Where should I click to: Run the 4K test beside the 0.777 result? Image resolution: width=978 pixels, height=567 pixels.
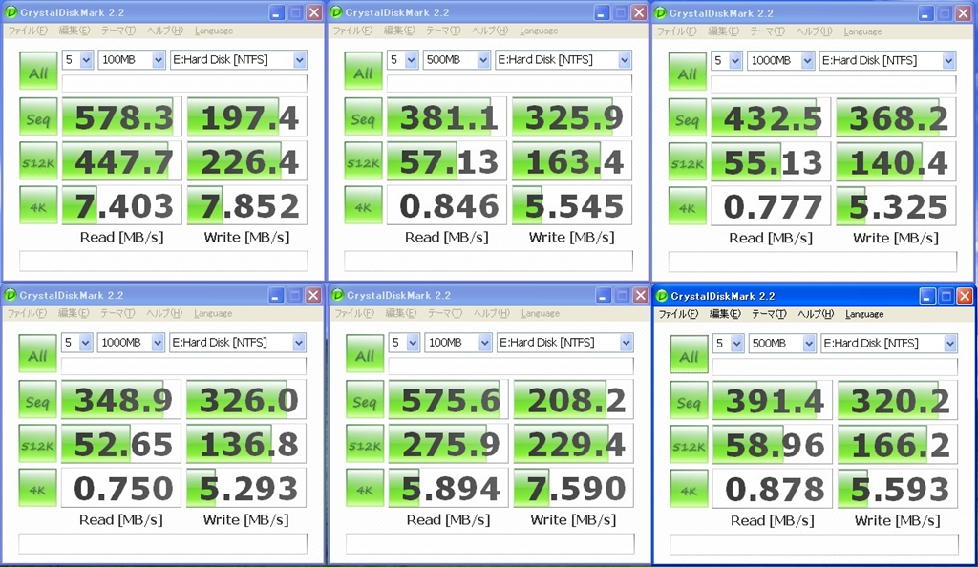point(688,205)
